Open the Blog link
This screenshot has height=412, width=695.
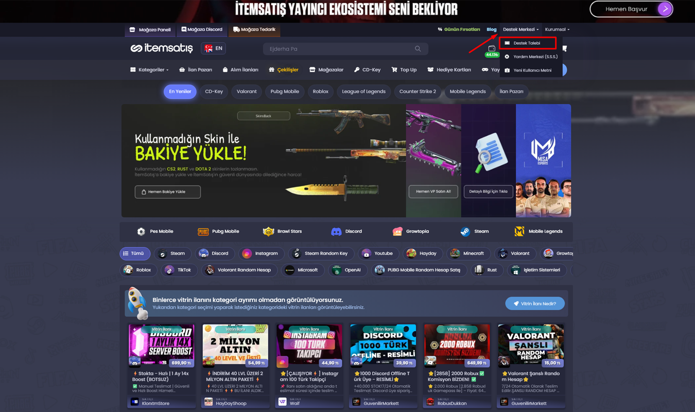click(492, 29)
